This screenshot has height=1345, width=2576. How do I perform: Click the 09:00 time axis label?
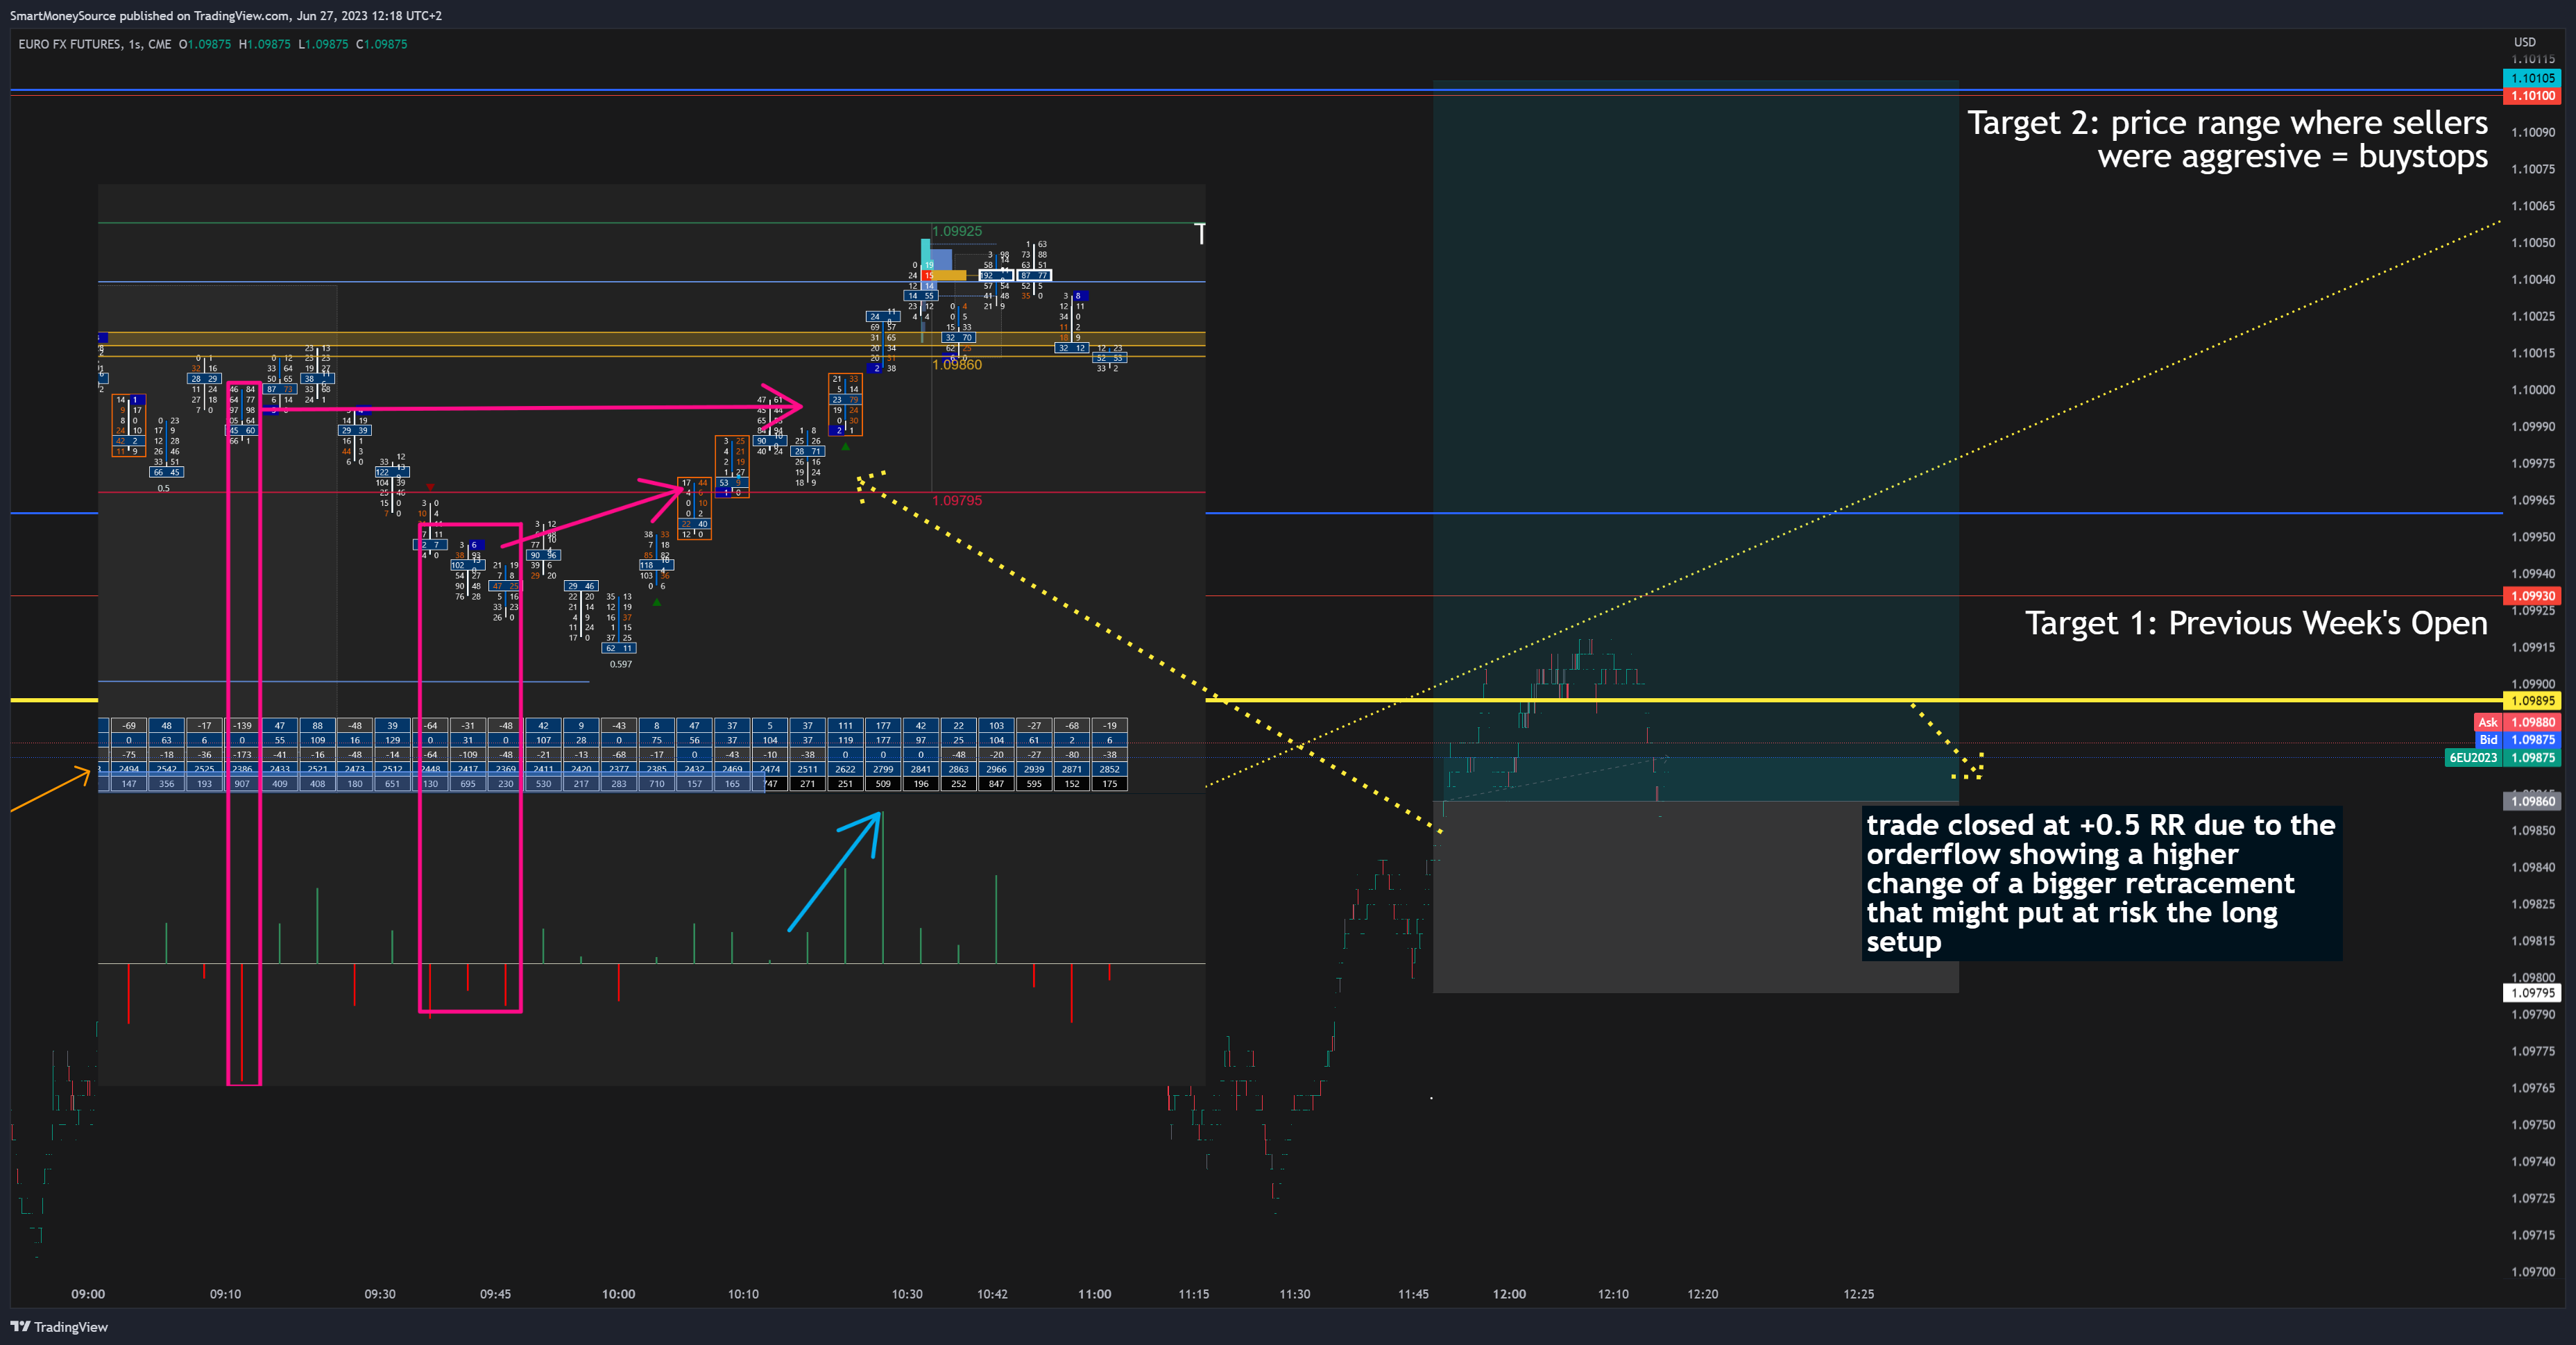[88, 1294]
